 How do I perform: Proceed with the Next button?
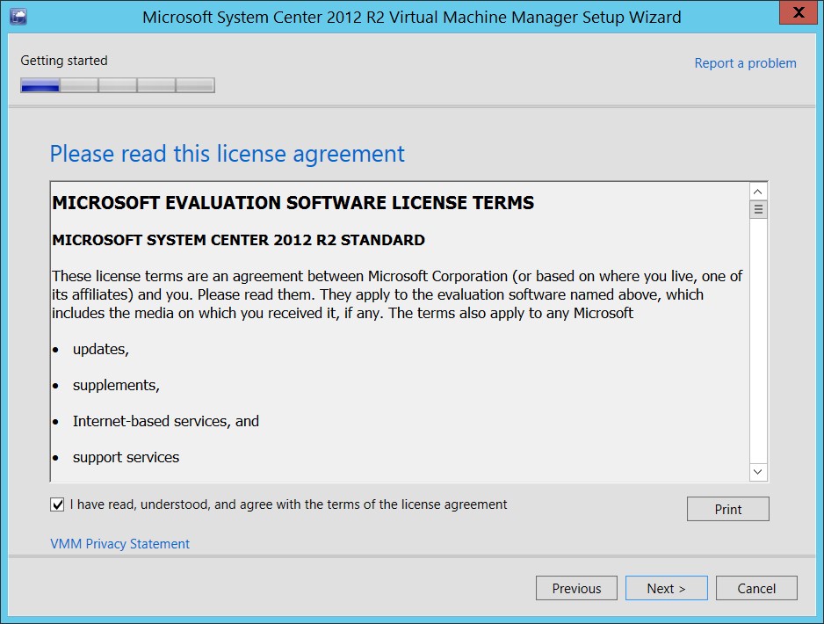667,588
